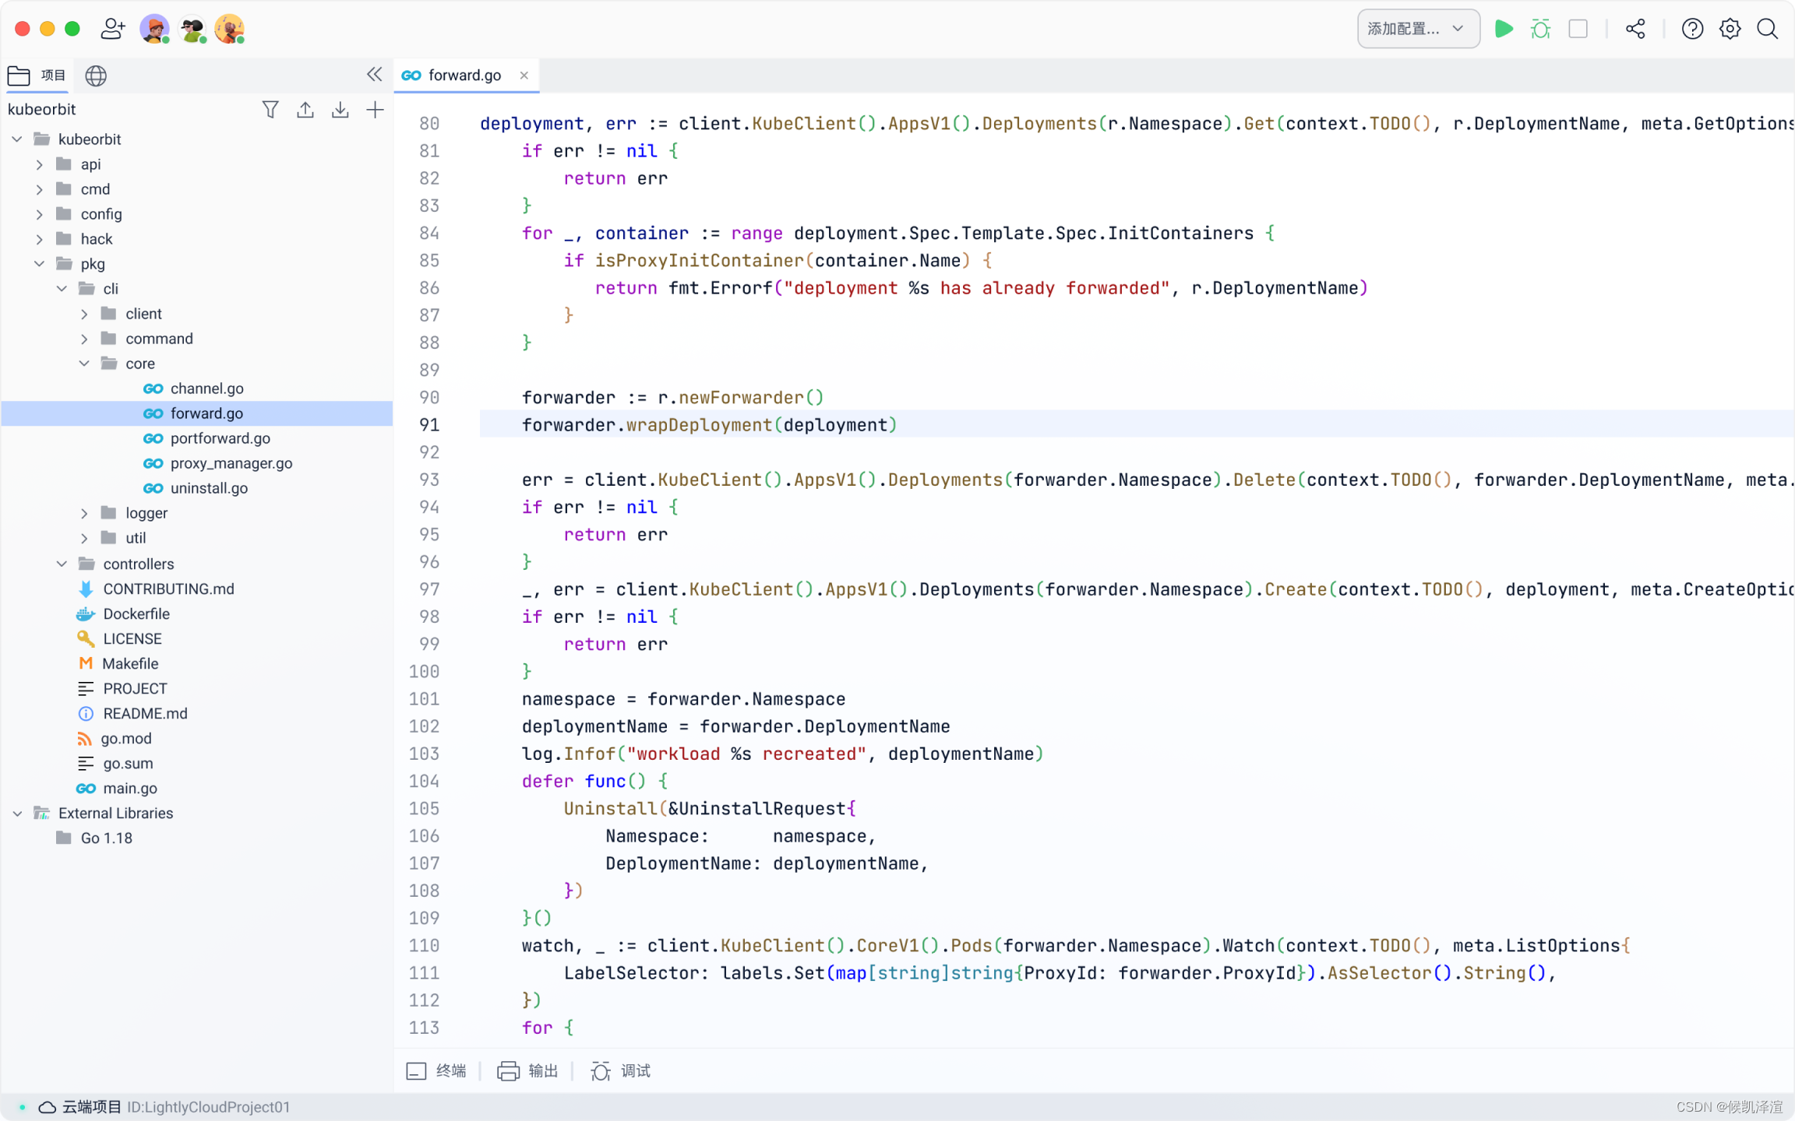Open the 终端 terminal panel

(x=436, y=1071)
